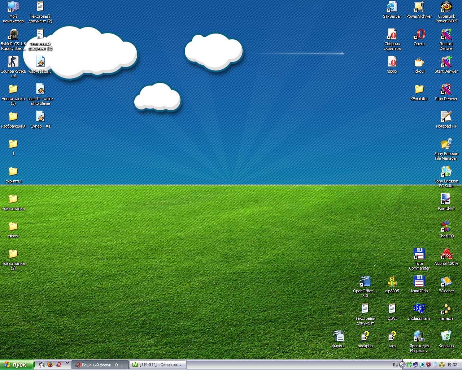
Task: Click the Корзина recycle bin icon
Action: [x=446, y=337]
